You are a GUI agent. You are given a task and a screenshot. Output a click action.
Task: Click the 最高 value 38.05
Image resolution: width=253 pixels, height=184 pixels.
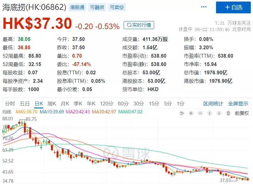(x=24, y=39)
